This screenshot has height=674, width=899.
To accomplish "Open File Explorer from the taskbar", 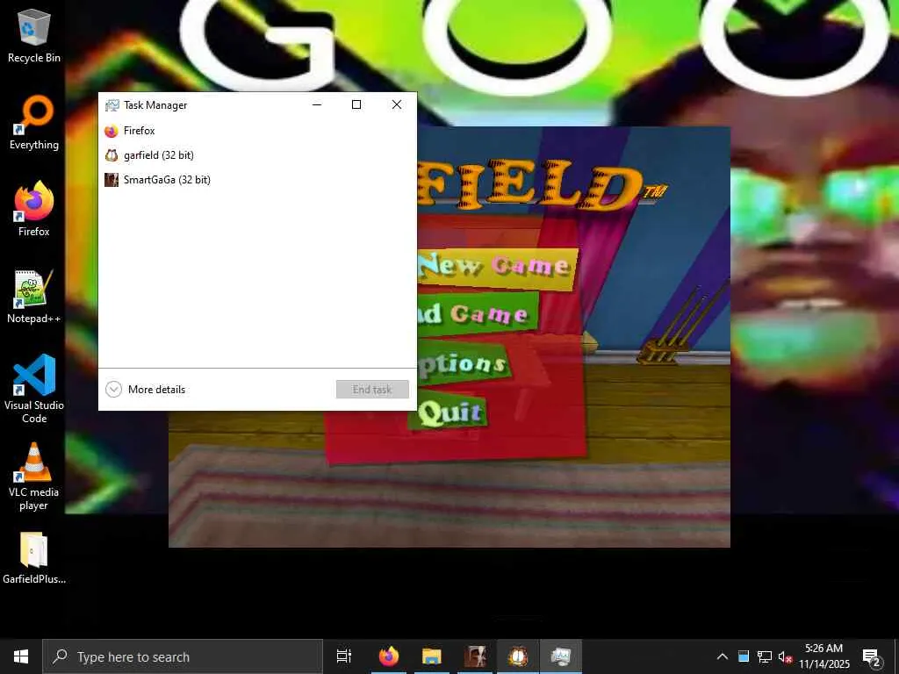I will click(432, 656).
